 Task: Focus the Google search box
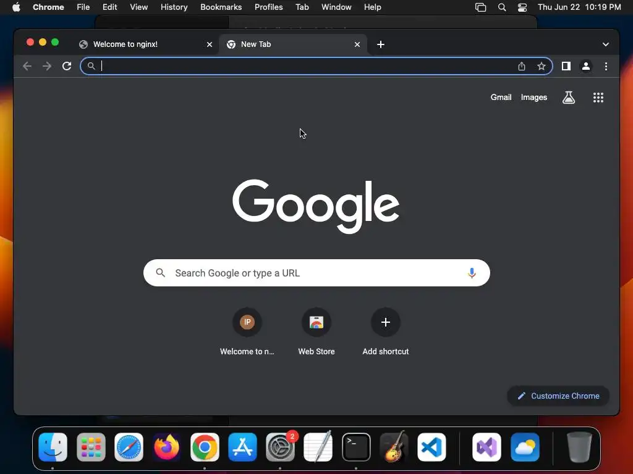316,273
